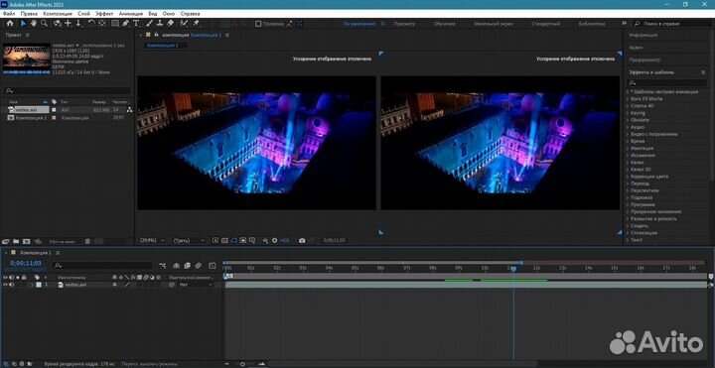Select the Roto Brush tool

coord(184,23)
